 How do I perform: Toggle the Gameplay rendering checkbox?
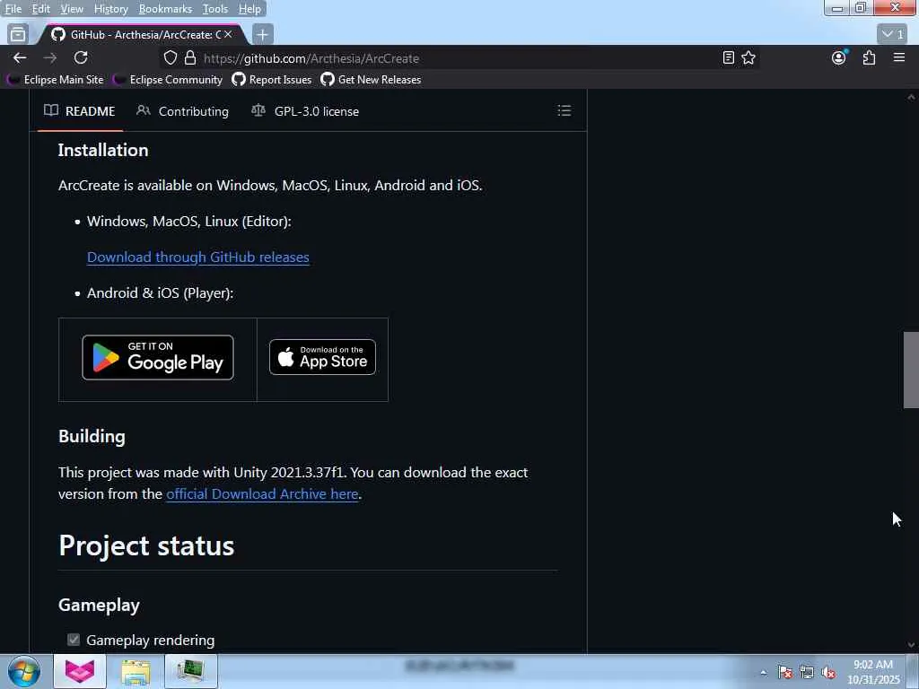[x=74, y=639]
